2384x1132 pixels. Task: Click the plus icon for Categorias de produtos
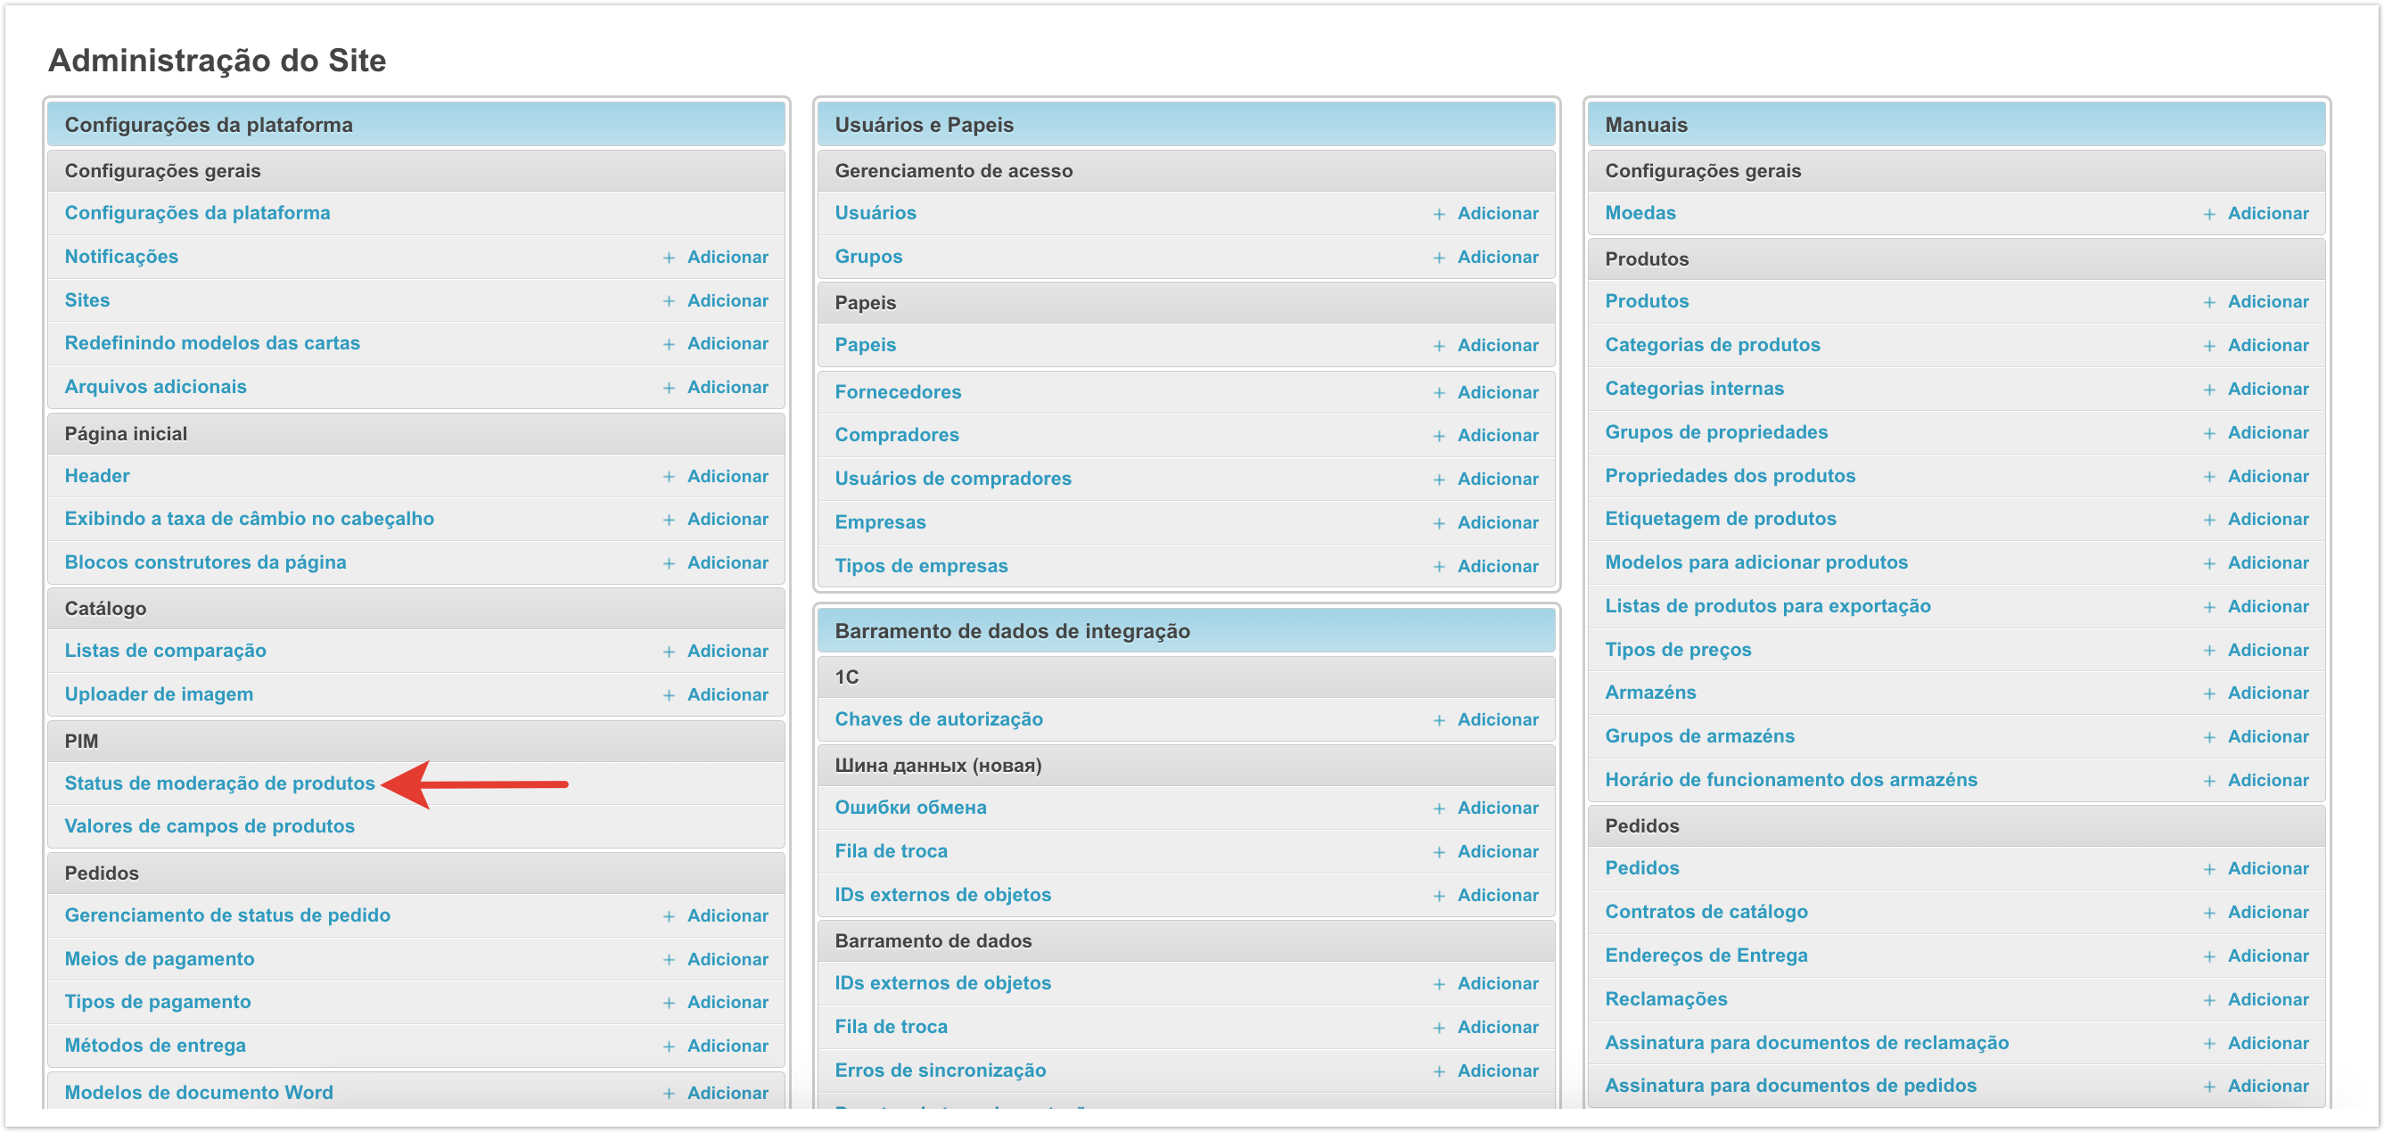[x=2208, y=346]
